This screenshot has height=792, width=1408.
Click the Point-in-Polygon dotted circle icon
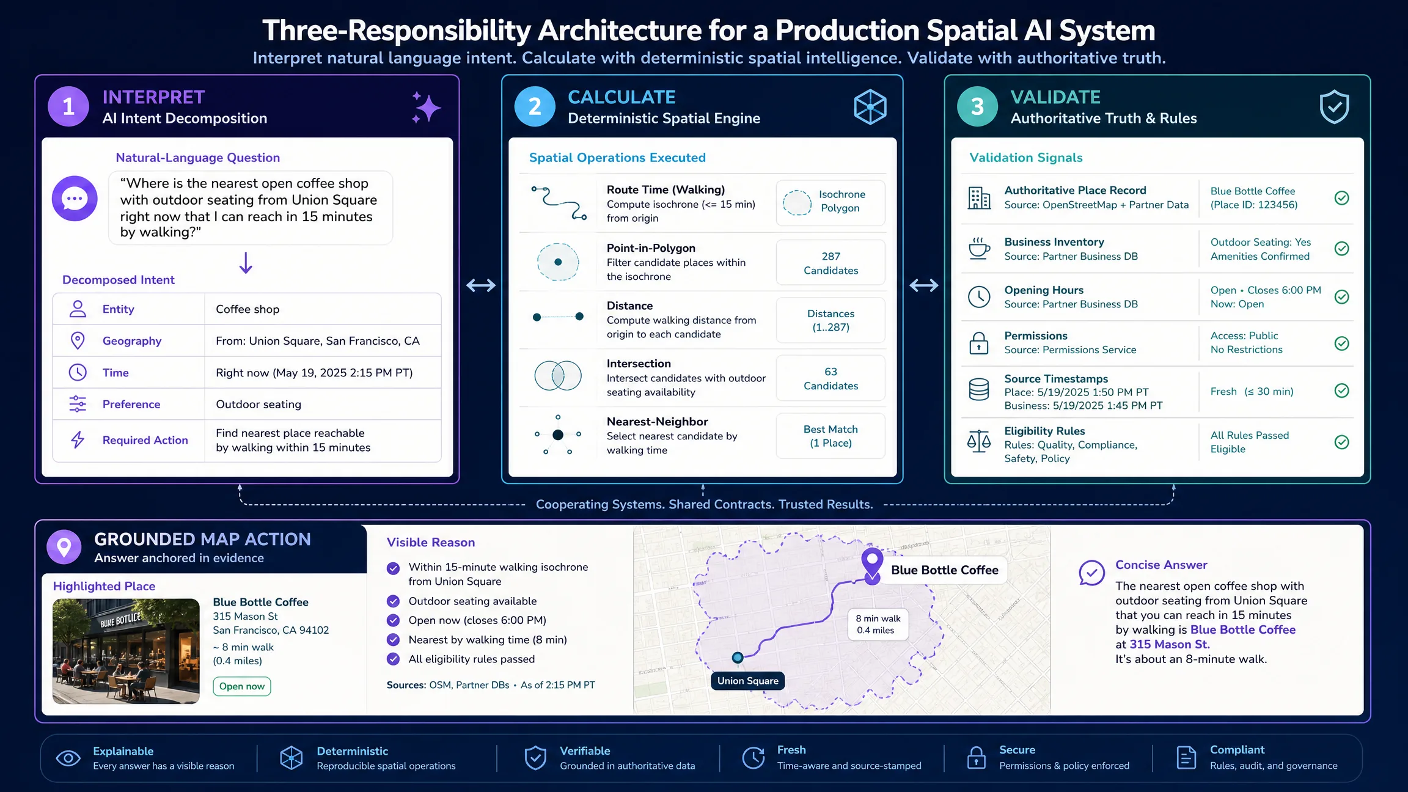tap(558, 262)
